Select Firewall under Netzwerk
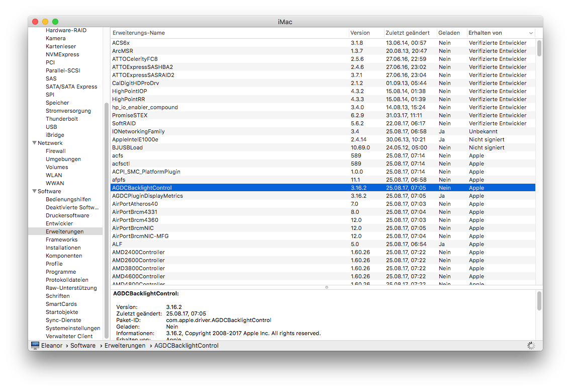This screenshot has width=571, height=391. tap(56, 150)
